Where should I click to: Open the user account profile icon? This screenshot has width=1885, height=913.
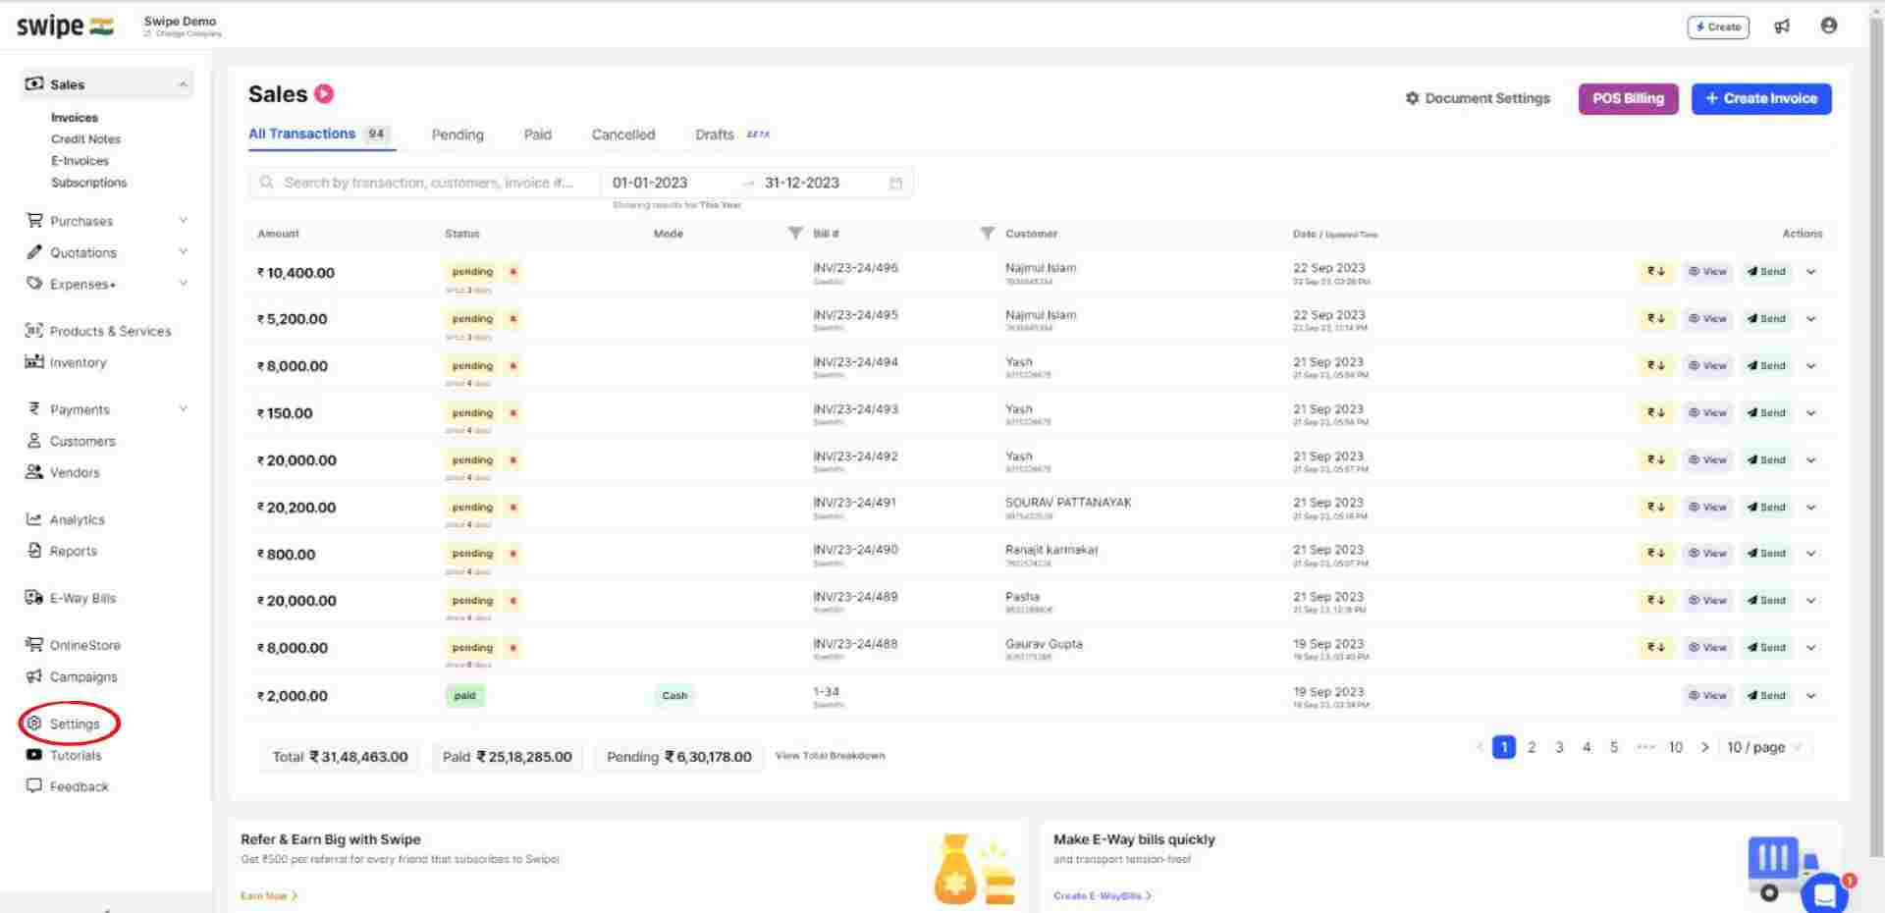pyautogui.click(x=1828, y=26)
